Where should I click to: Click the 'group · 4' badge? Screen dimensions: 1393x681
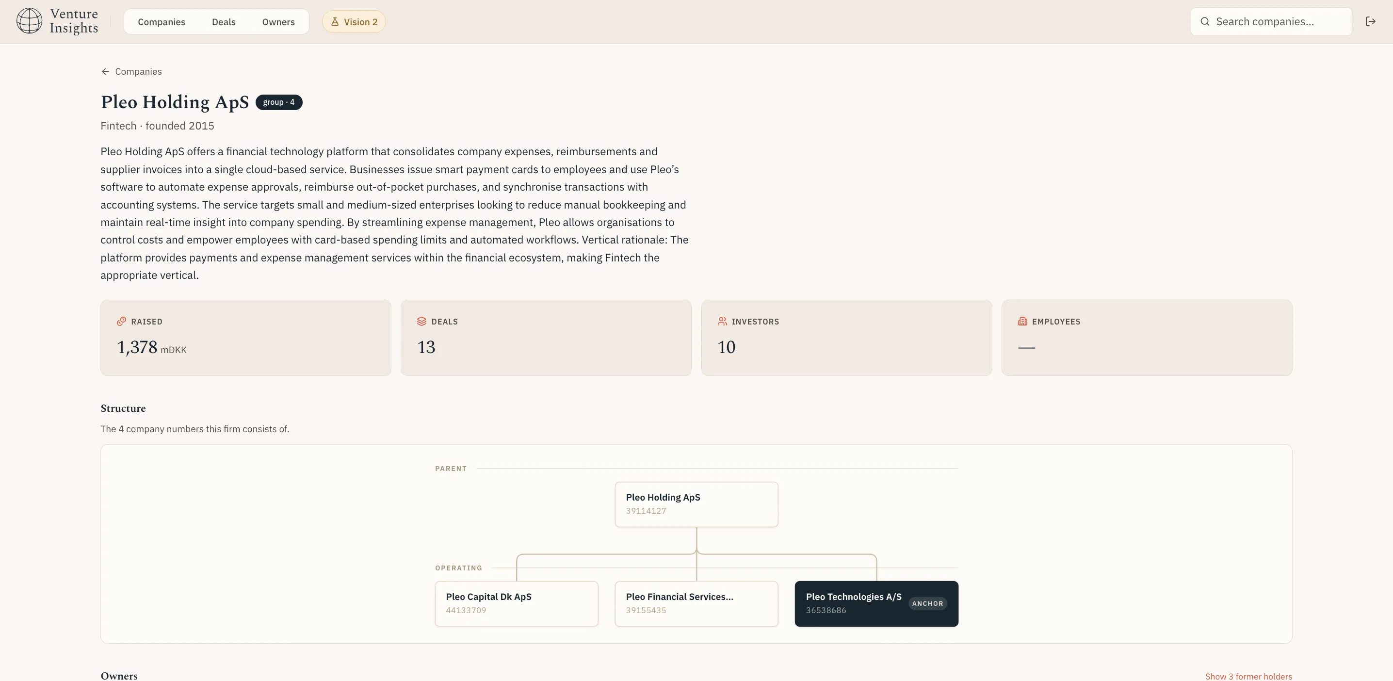279,102
